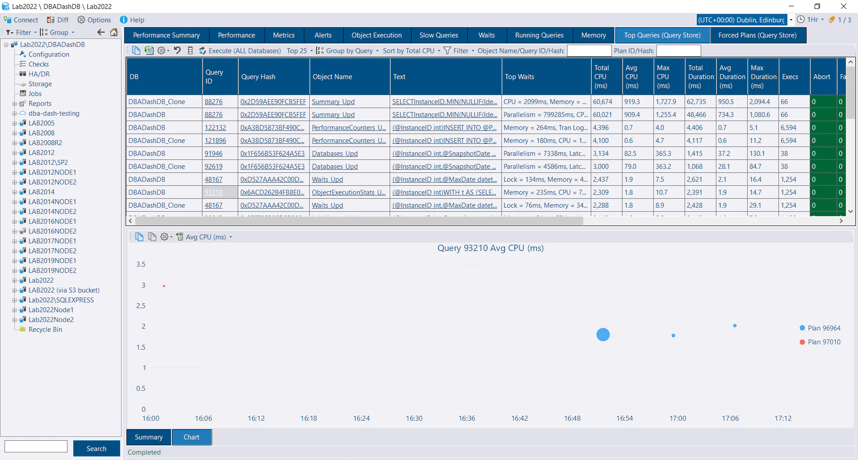Click the Copy icon in query grid toolbar

click(x=136, y=51)
